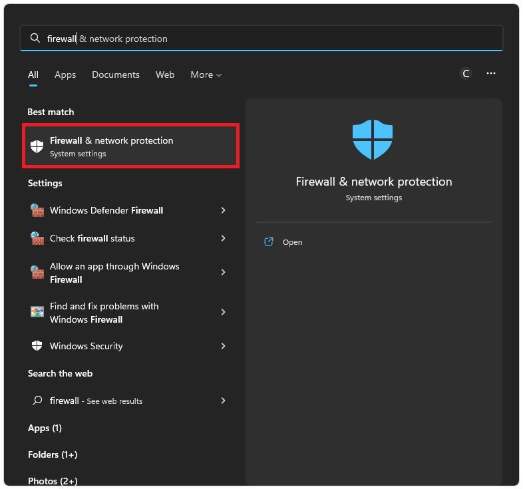Expand Windows Defender Firewall result arrow
523x489 pixels.
pyautogui.click(x=223, y=210)
